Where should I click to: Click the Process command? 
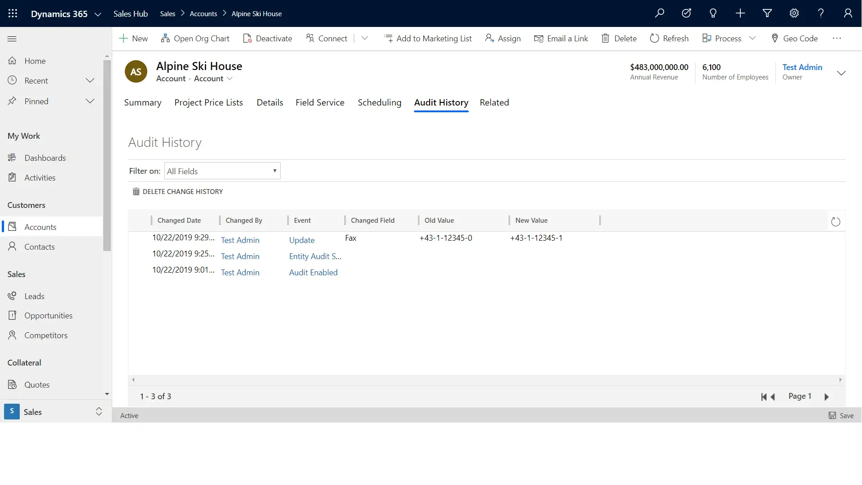[x=721, y=39]
